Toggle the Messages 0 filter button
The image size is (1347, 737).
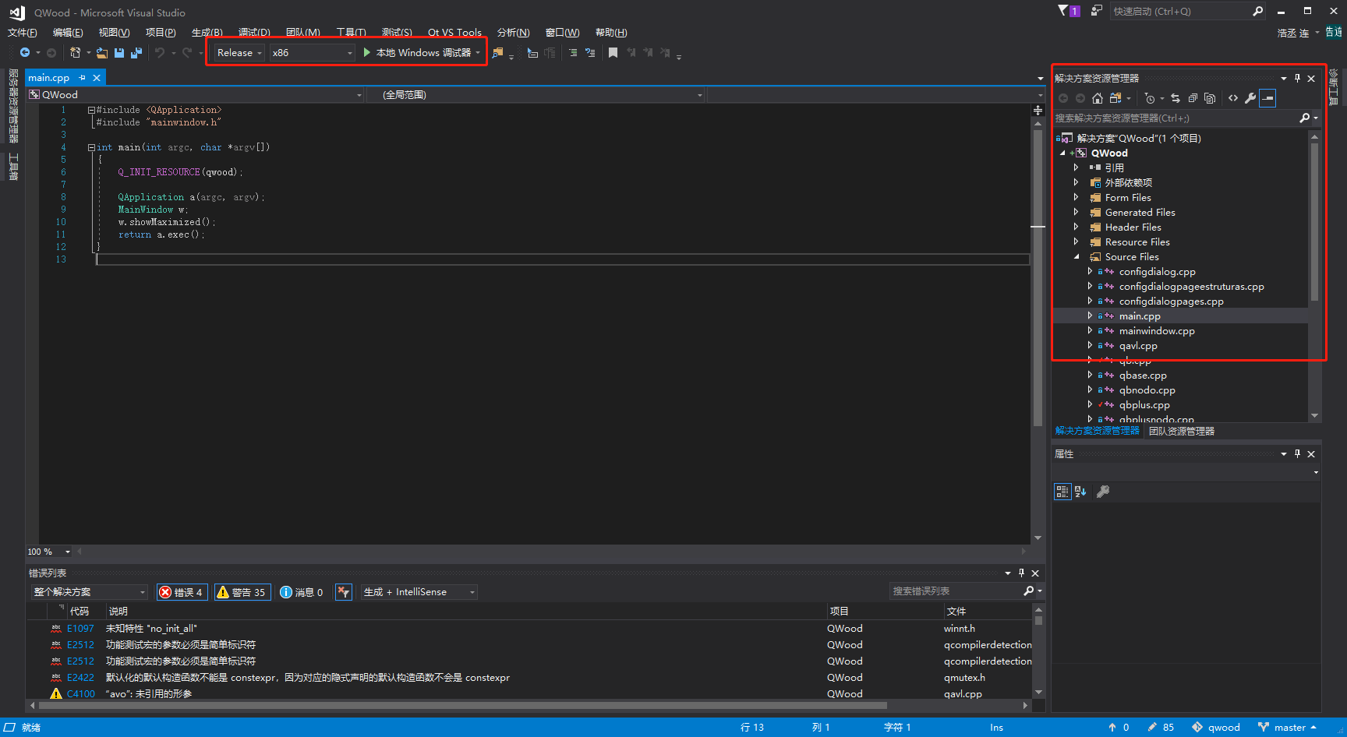point(302,592)
